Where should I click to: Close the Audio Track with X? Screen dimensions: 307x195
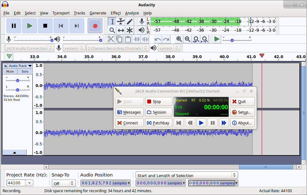pyautogui.click(x=5, y=66)
